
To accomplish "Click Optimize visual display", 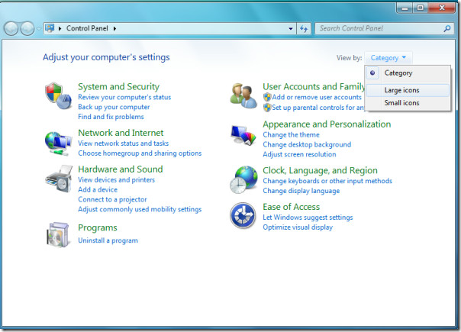I will tap(298, 227).
